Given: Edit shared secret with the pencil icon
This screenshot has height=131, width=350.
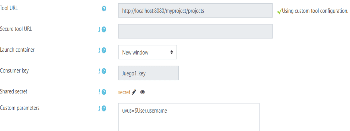Looking at the screenshot, I should (134, 92).
